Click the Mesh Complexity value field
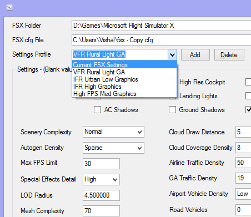 101,211
